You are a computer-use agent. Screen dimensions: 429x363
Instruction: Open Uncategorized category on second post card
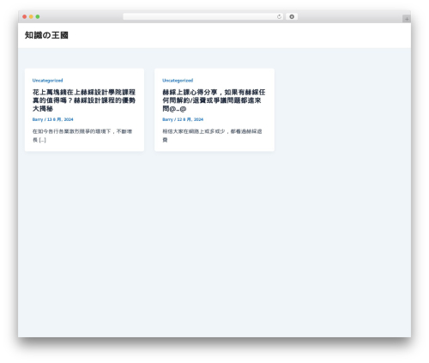tap(178, 81)
